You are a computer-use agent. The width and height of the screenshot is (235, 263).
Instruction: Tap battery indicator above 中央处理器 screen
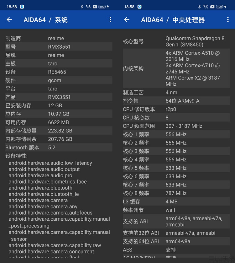pyautogui.click(x=220, y=7)
